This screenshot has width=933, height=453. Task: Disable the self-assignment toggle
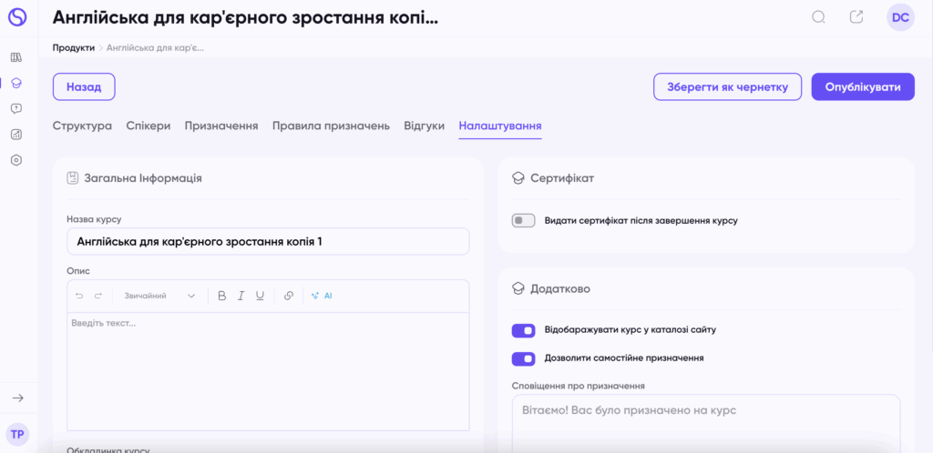click(x=524, y=358)
